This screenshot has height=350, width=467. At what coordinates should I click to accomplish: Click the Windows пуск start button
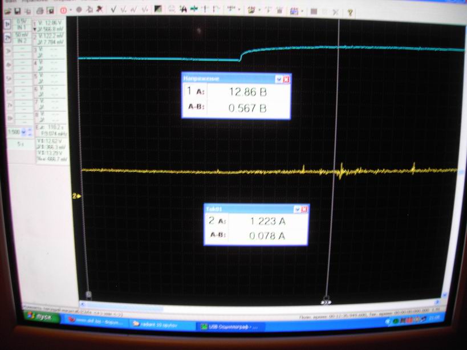pyautogui.click(x=40, y=318)
